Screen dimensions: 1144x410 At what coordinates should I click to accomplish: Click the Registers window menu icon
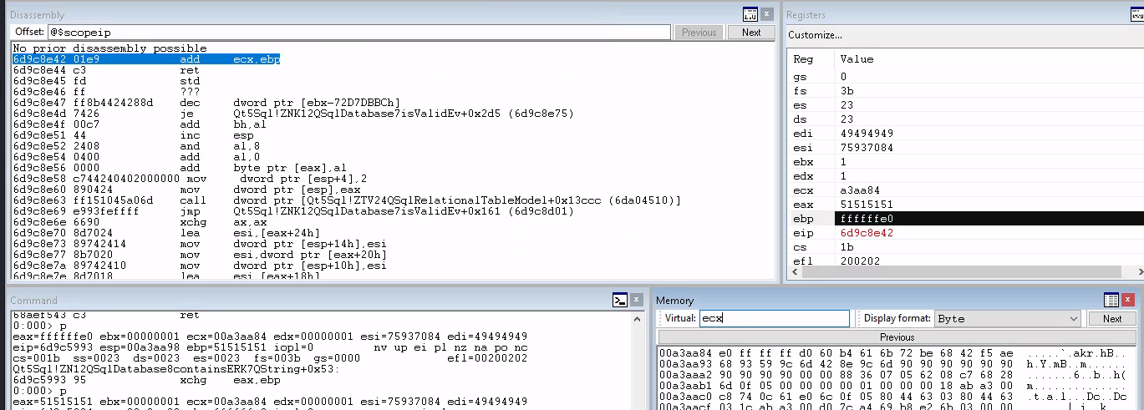(1136, 14)
